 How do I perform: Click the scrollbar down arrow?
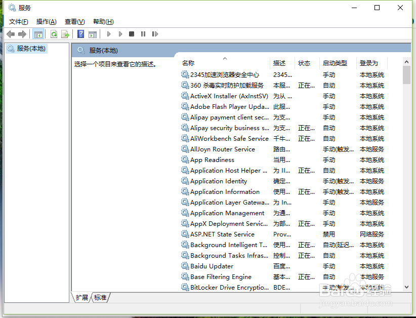click(406, 287)
